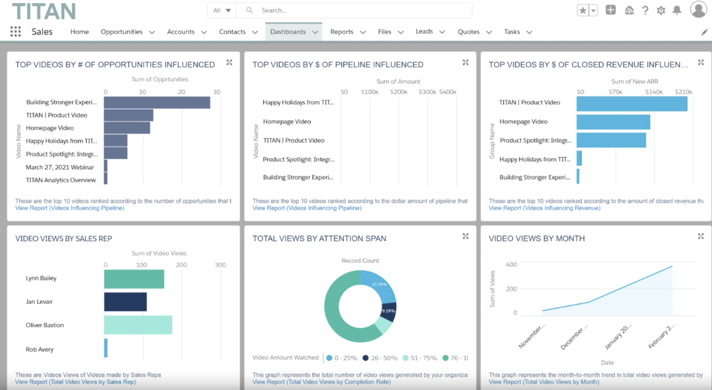Click the "TITAN Analytics Overview" video label
The width and height of the screenshot is (712, 390).
pyautogui.click(x=61, y=180)
